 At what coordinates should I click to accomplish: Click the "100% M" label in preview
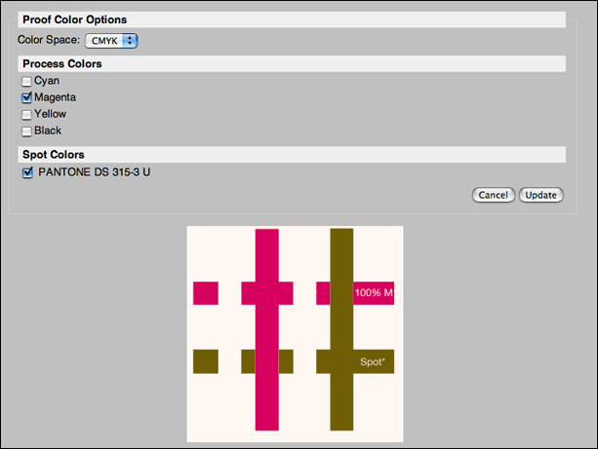[374, 293]
